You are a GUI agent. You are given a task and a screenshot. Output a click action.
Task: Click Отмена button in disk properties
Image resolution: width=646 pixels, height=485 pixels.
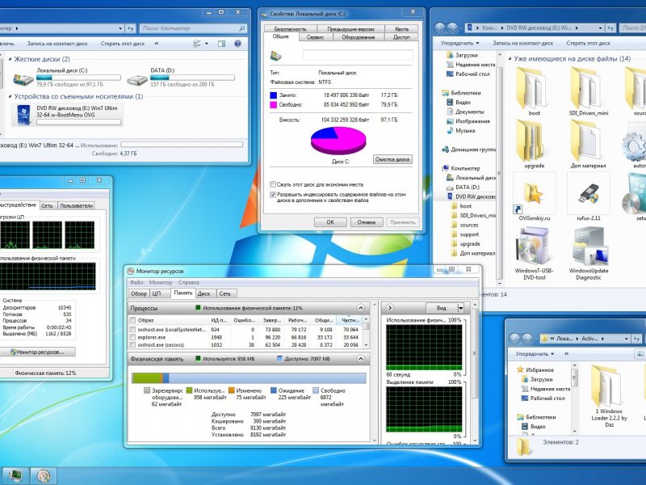367,221
